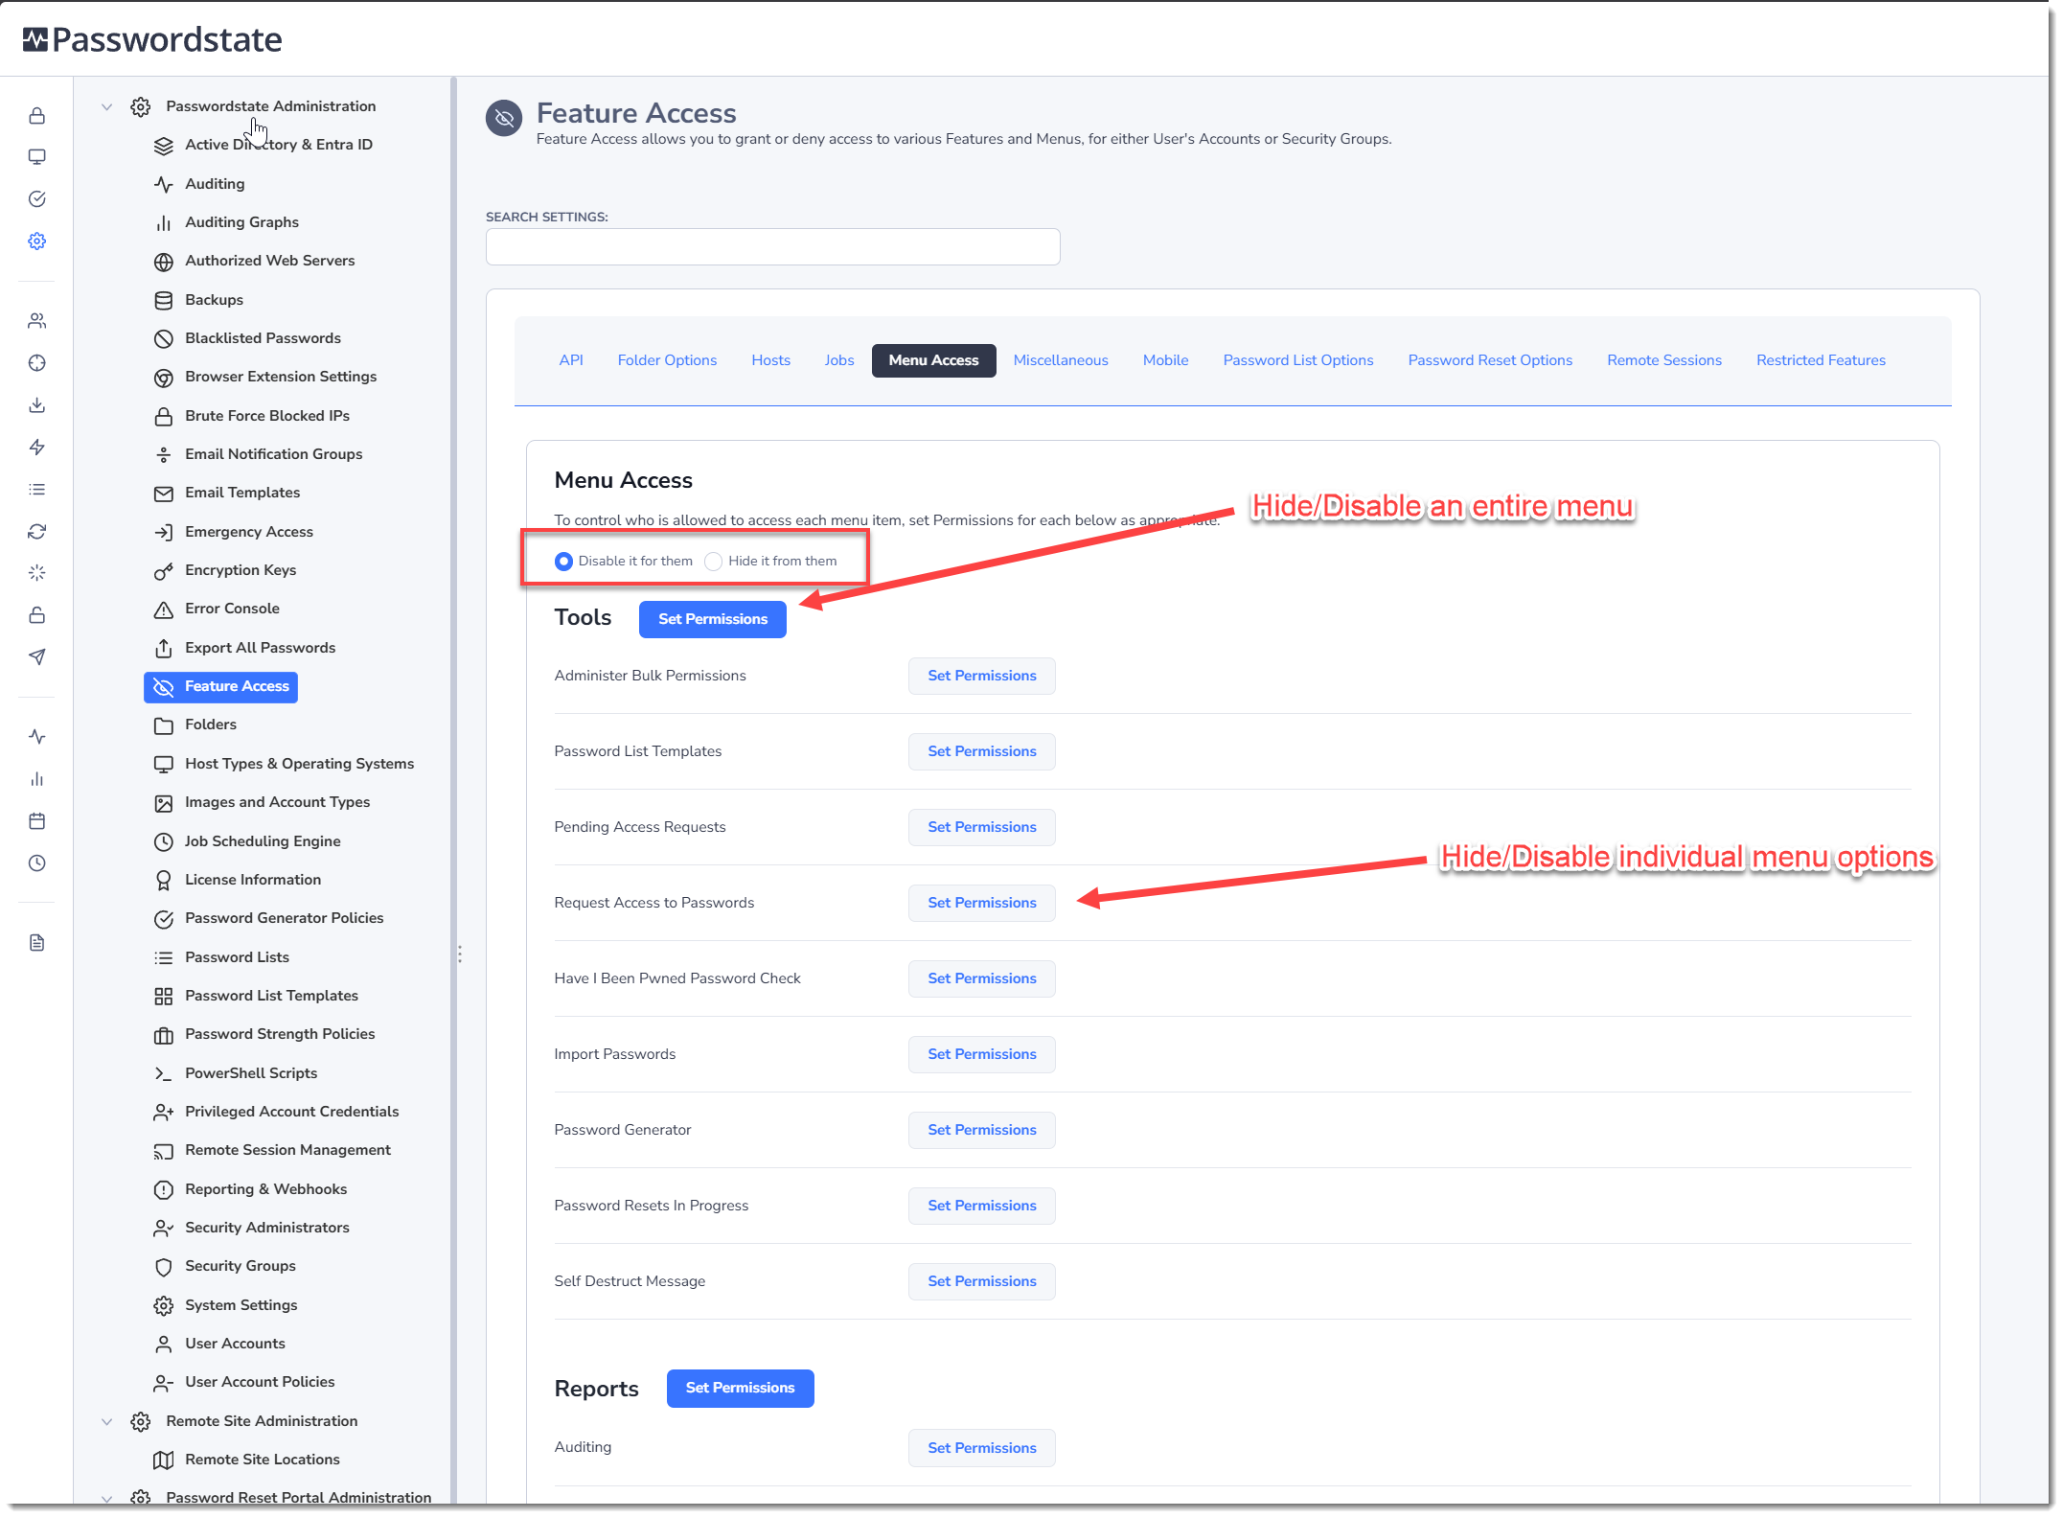
Task: Open Privileged Account Credentials tree item
Action: 291,1112
